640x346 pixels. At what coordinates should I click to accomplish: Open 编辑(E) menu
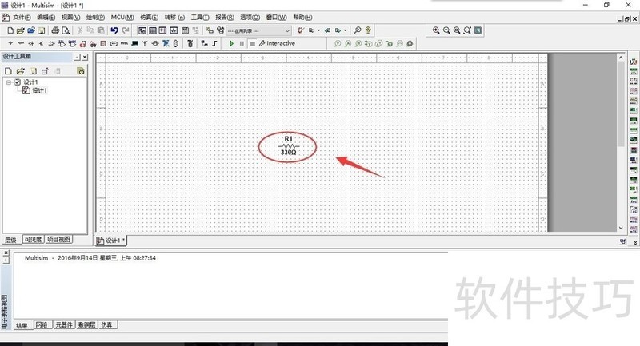click(x=46, y=17)
